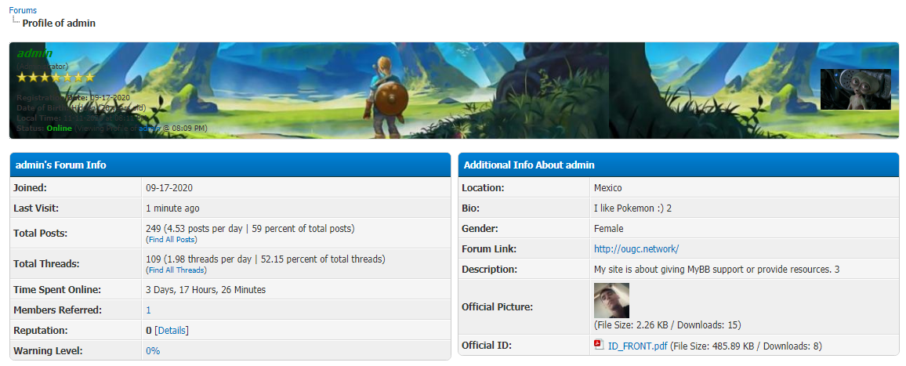This screenshot has width=906, height=366.
Task: Click the admin avatar image in banner
Action: 855,89
